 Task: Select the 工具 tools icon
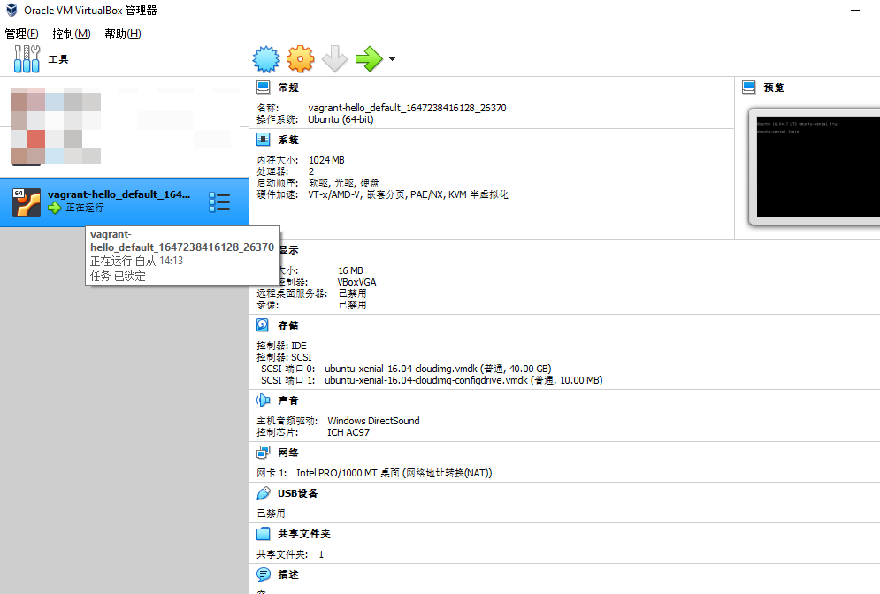tap(27, 59)
